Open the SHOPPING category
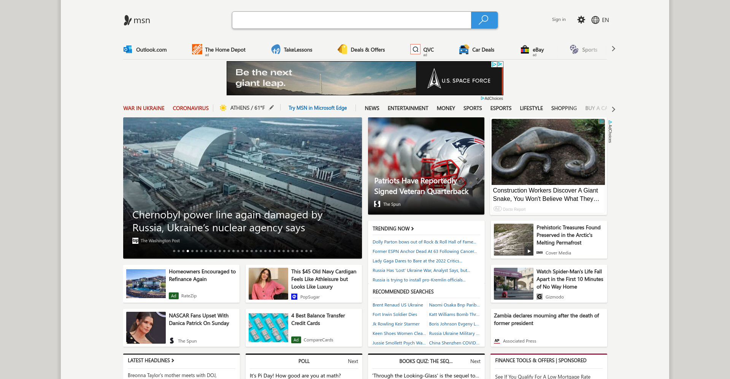Viewport: 730px width, 379px height. pyautogui.click(x=564, y=108)
